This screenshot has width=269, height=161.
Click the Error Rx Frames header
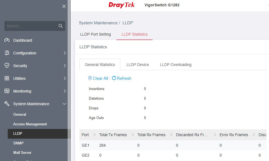tap(234, 135)
